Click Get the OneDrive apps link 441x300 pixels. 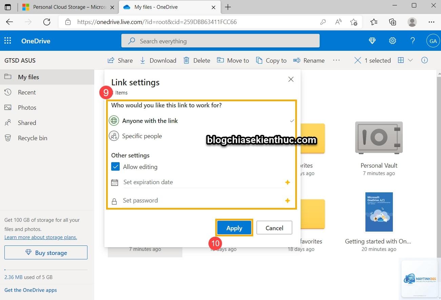[31, 290]
